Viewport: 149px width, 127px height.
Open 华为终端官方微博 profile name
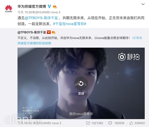(32, 6)
